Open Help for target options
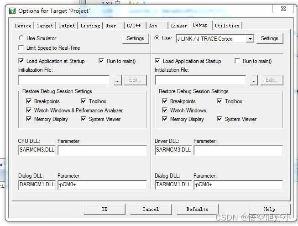 pyautogui.click(x=270, y=210)
